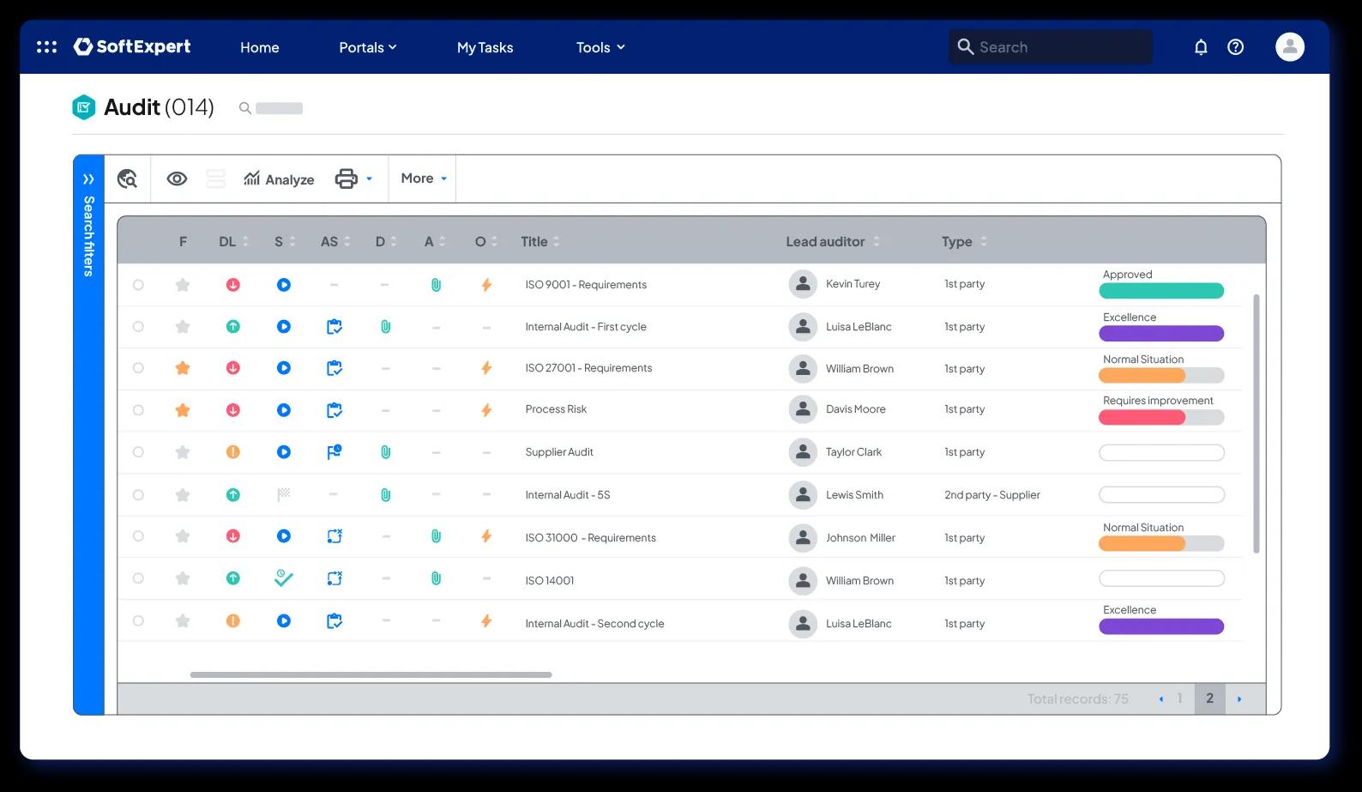This screenshot has height=792, width=1362.
Task: Click the clipboard check icon on Internal Audit - First cycle
Action: (x=334, y=327)
